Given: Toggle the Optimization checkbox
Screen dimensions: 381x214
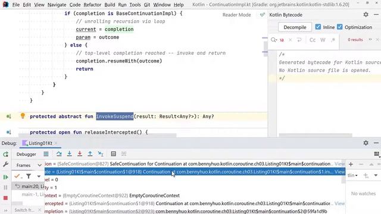Looking at the screenshot, I should click(340, 27).
